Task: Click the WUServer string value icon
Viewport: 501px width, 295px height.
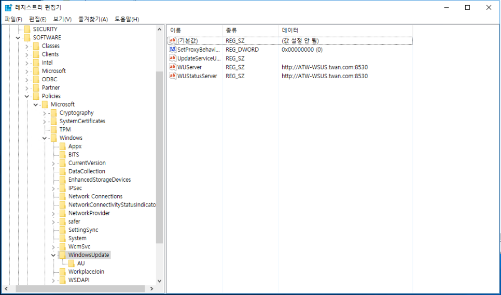Action: click(x=173, y=67)
